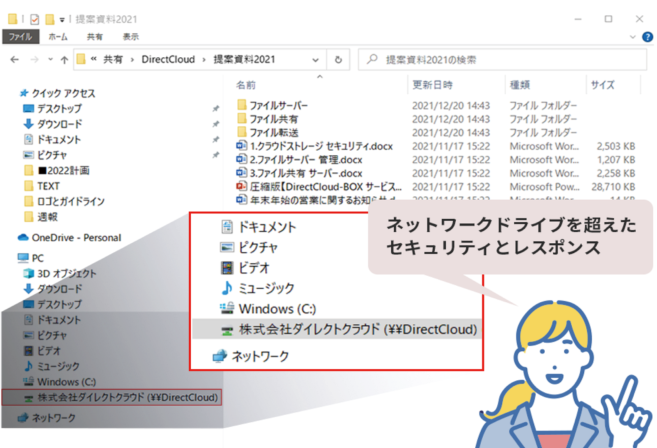Select the ファイル共有 folder icon
Screen dimensions: 657x448
point(242,118)
